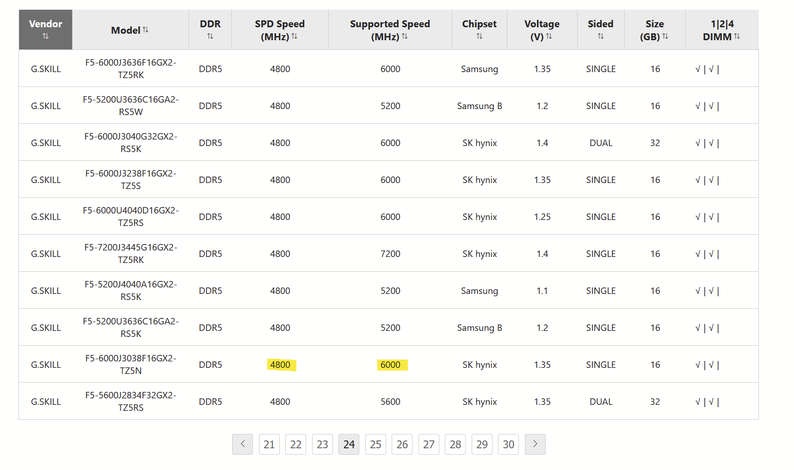The width and height of the screenshot is (794, 470).
Task: Select page 30 in pagination
Action: pos(508,444)
